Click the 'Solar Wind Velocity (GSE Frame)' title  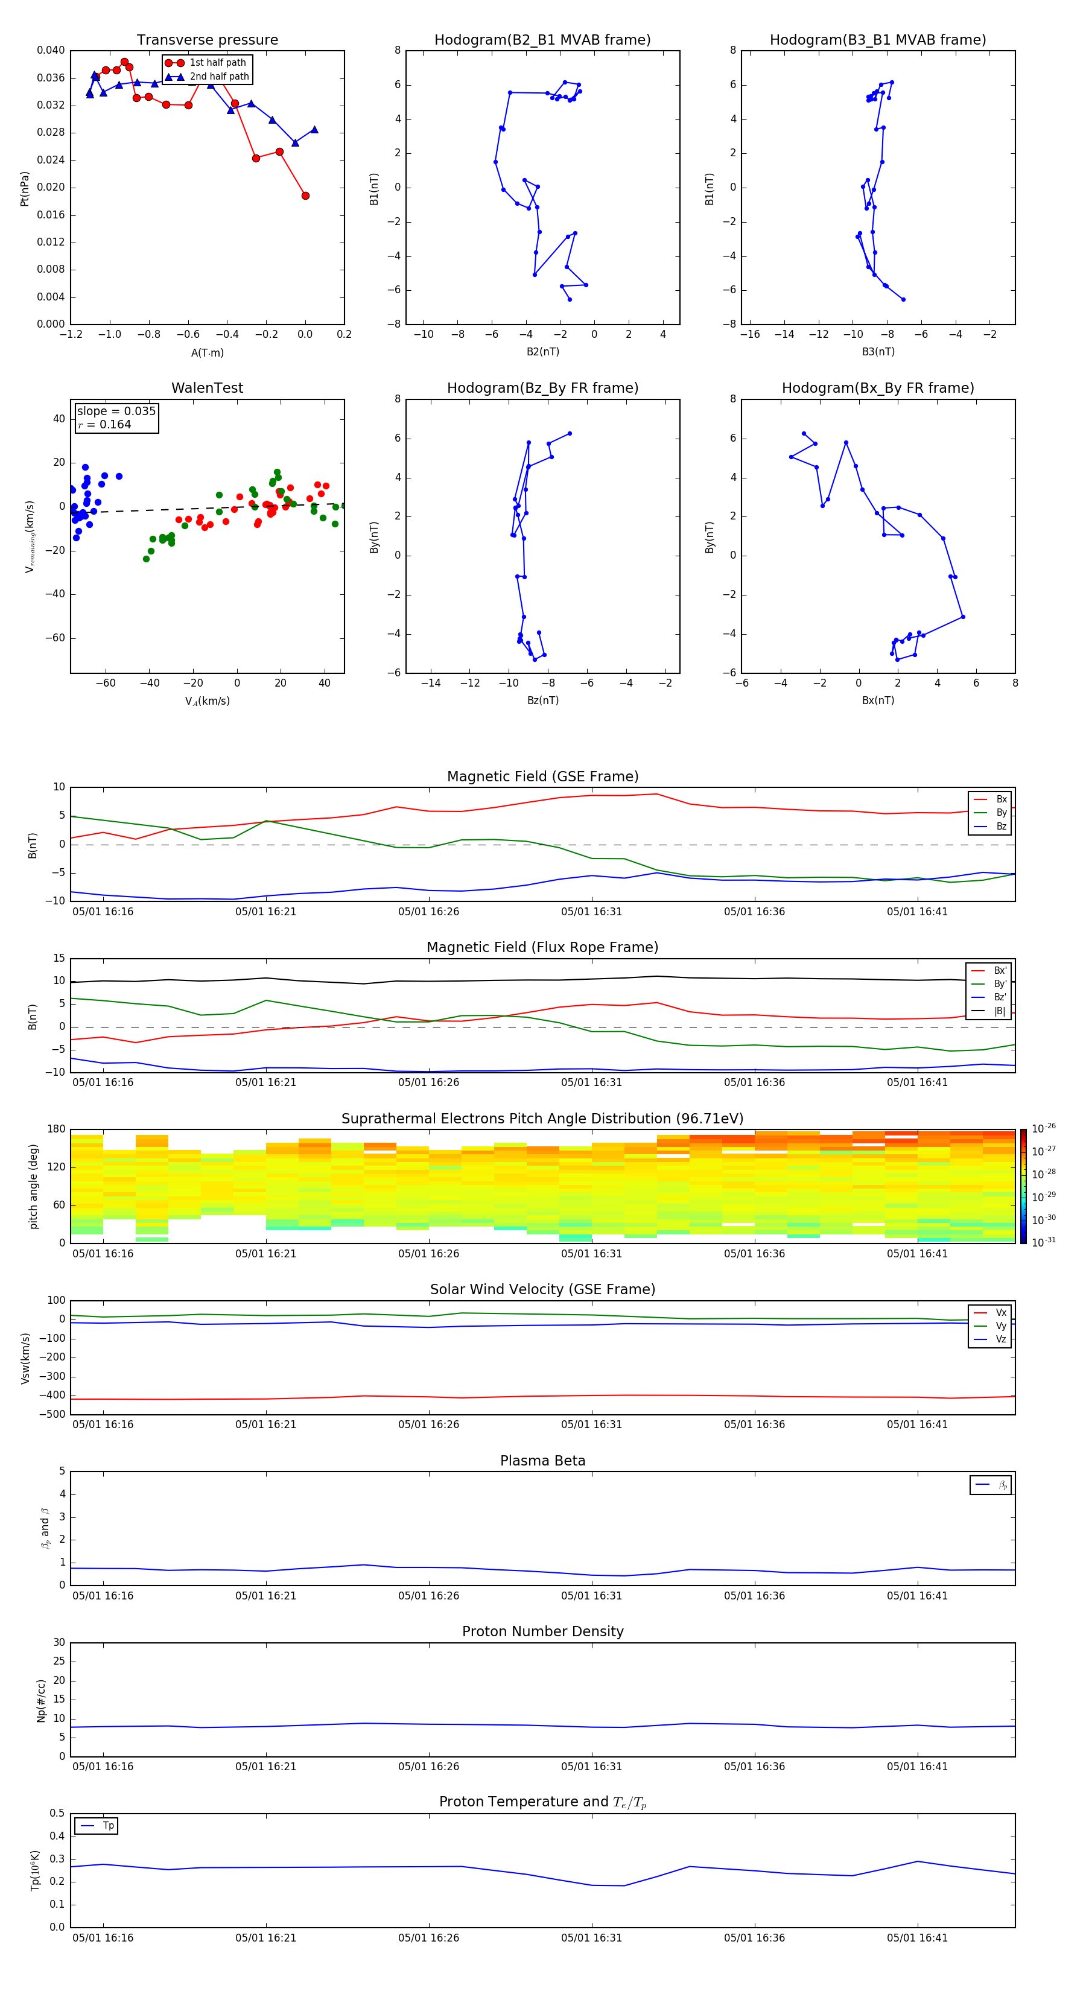(x=542, y=1289)
